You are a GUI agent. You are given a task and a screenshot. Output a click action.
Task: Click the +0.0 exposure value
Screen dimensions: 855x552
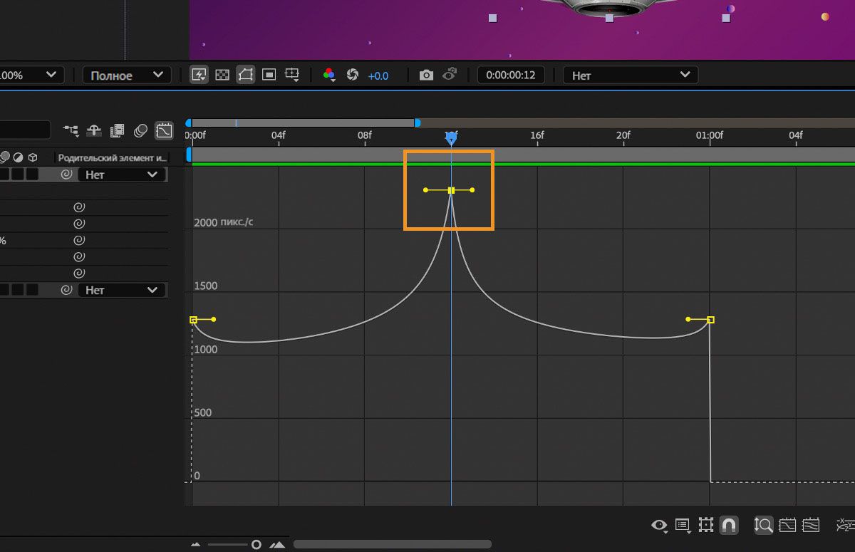[378, 75]
